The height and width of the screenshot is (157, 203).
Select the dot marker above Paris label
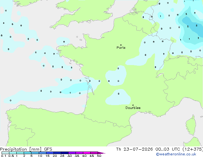coord(121,45)
